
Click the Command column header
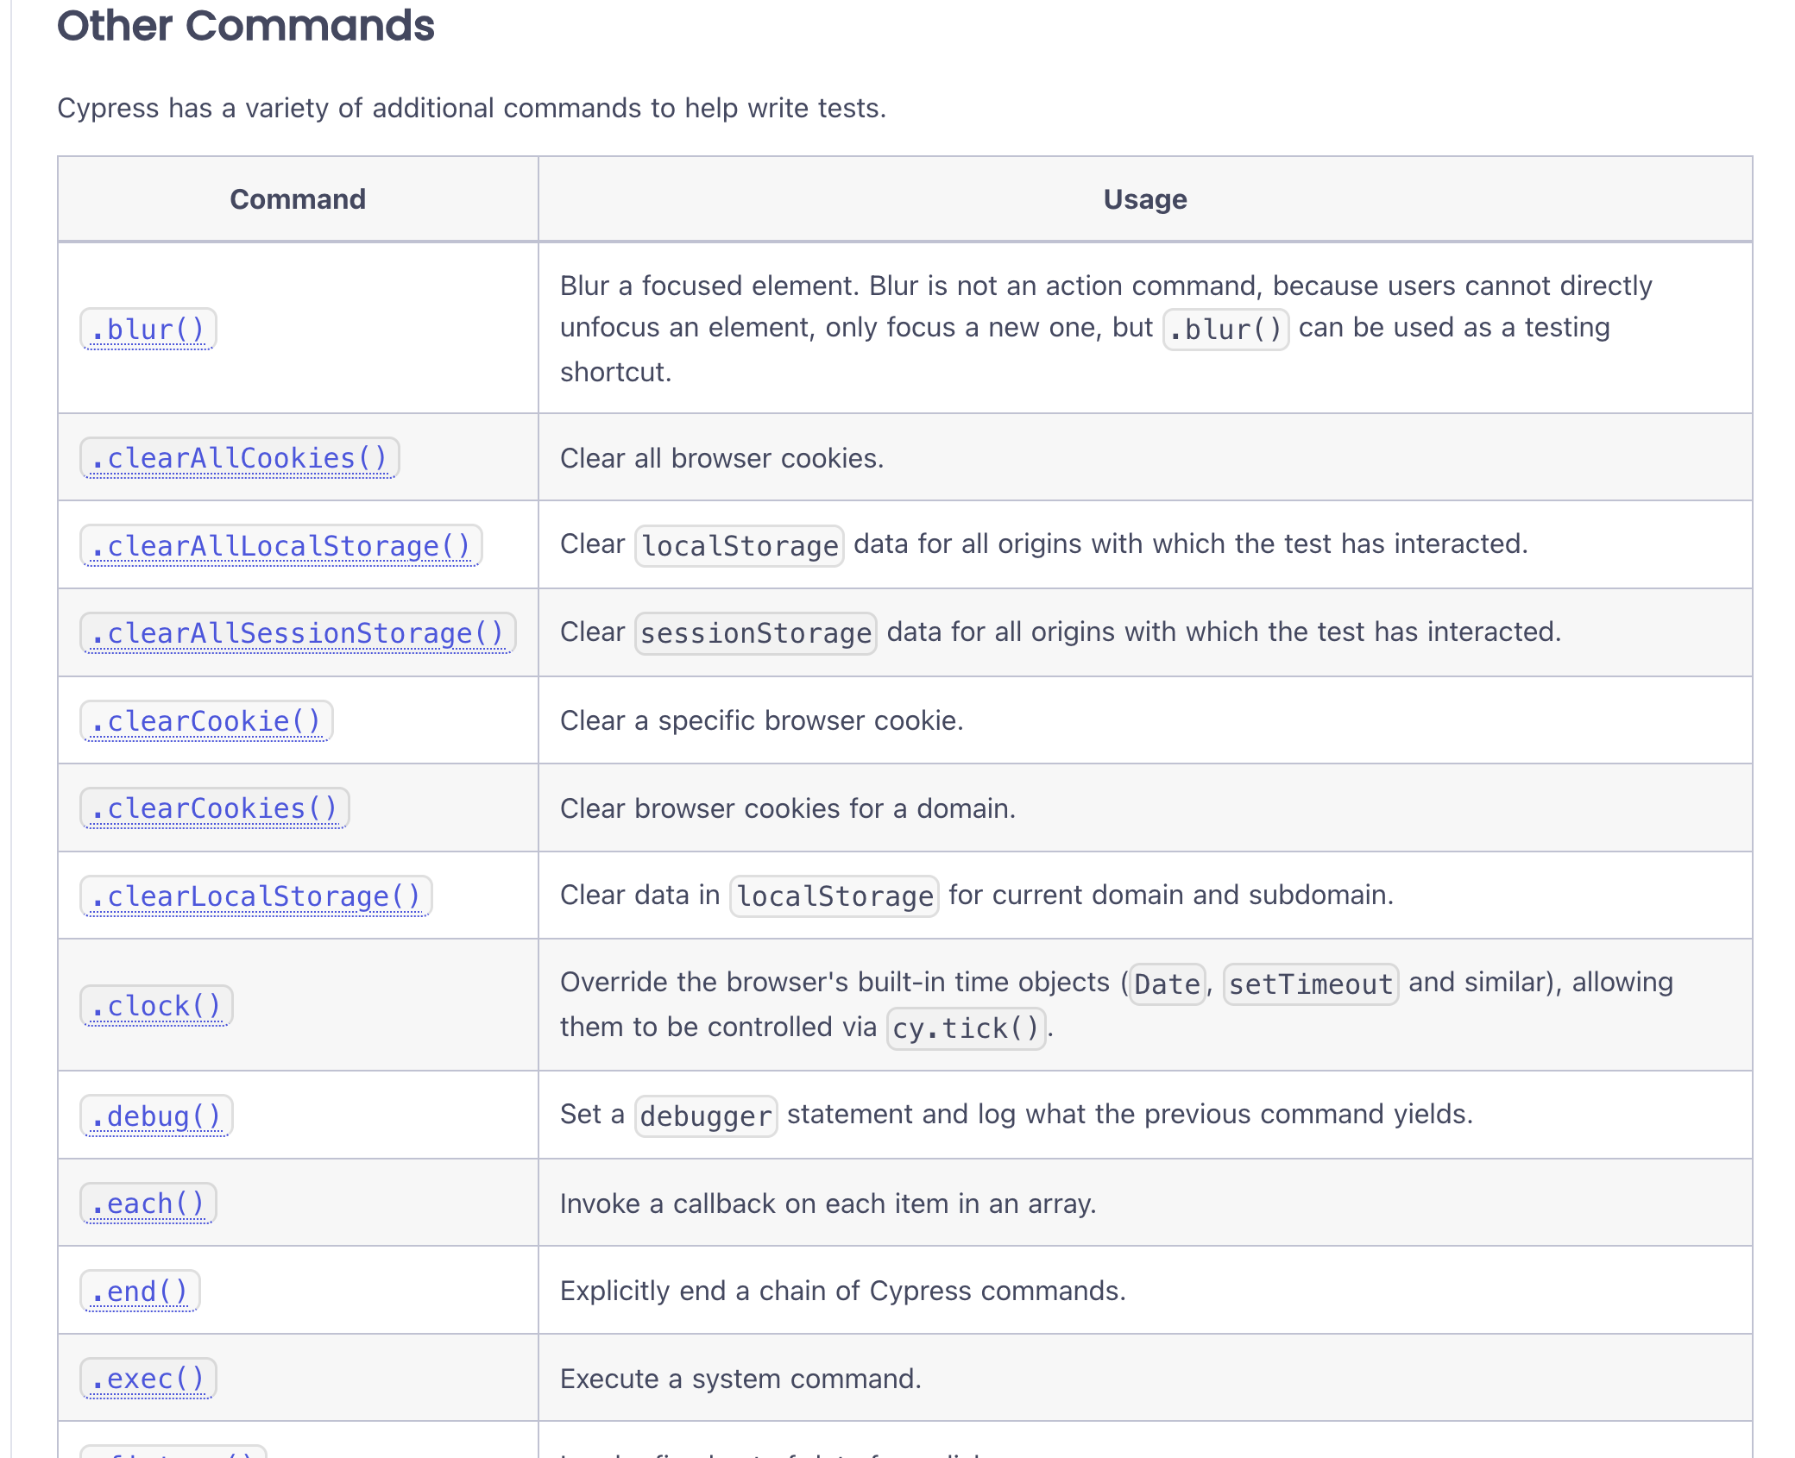[x=298, y=199]
